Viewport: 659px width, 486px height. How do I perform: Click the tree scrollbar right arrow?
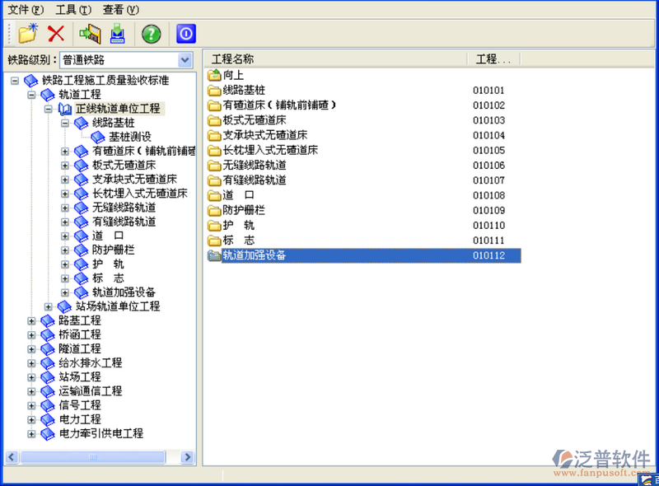pos(188,457)
